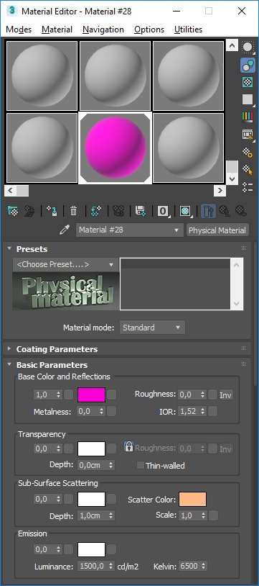Click sample slots scroll-down arrow
Image resolution: width=259 pixels, height=586 pixels.
click(232, 179)
